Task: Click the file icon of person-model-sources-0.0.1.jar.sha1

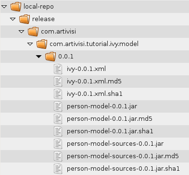Action: pyautogui.click(x=58, y=169)
